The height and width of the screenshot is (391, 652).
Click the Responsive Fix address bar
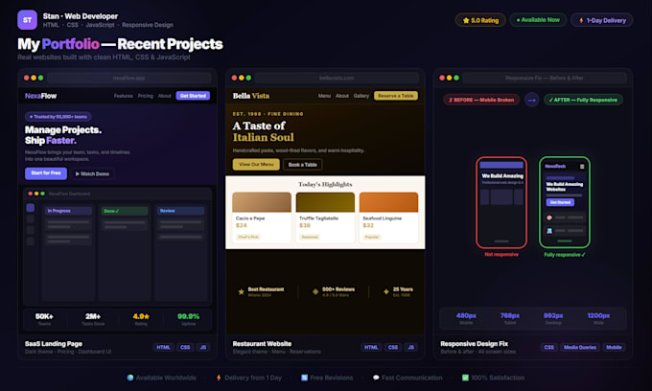coord(545,79)
